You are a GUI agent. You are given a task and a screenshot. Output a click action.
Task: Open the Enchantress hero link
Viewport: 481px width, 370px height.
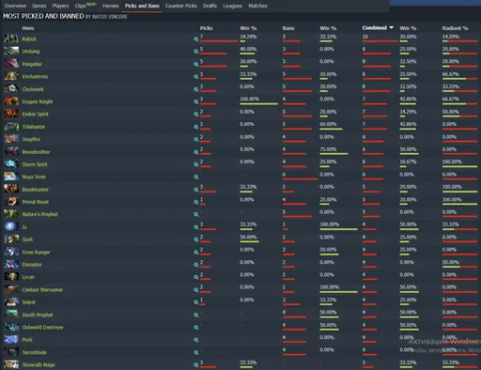pos(35,77)
